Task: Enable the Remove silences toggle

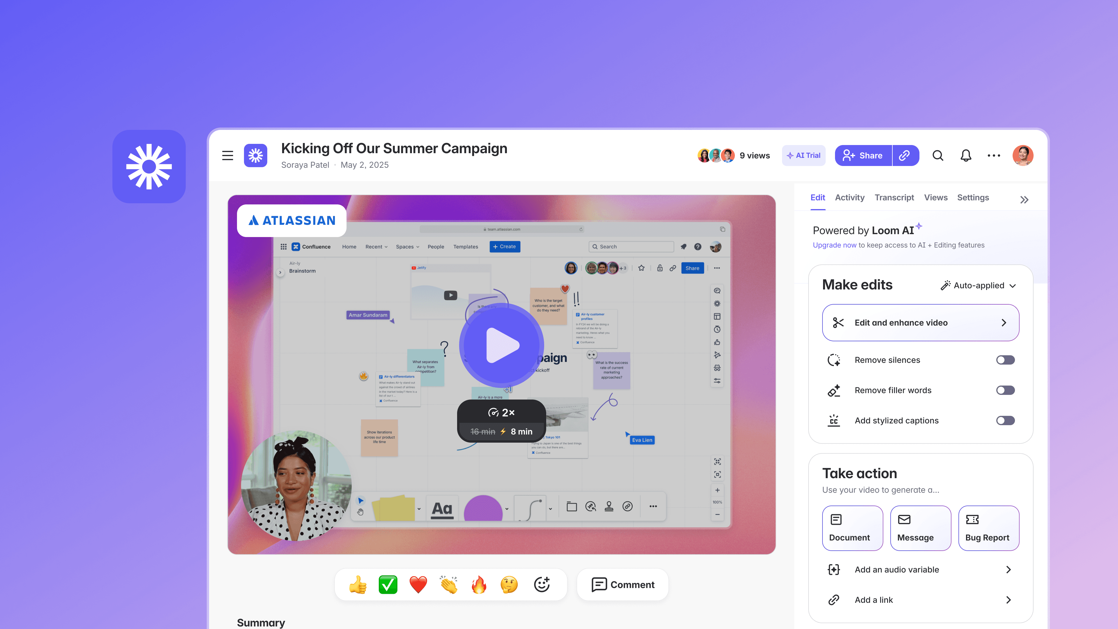Action: [1005, 360]
